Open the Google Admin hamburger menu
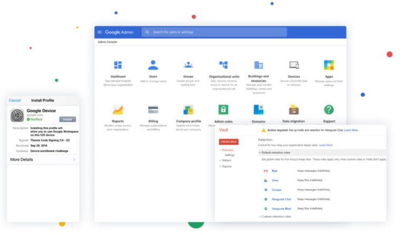 (100, 32)
